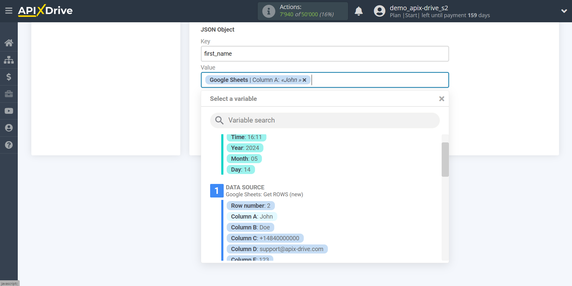Click the Plan Start payment info text
The image size is (572, 286).
[440, 15]
